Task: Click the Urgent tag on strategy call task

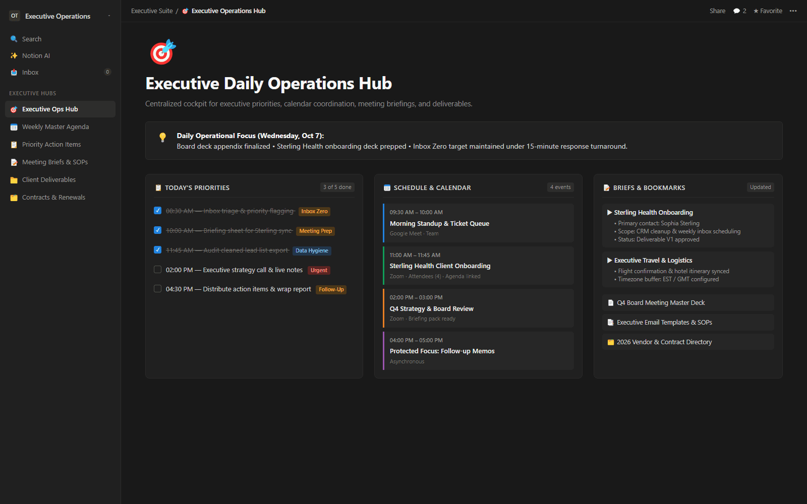Action: tap(319, 270)
